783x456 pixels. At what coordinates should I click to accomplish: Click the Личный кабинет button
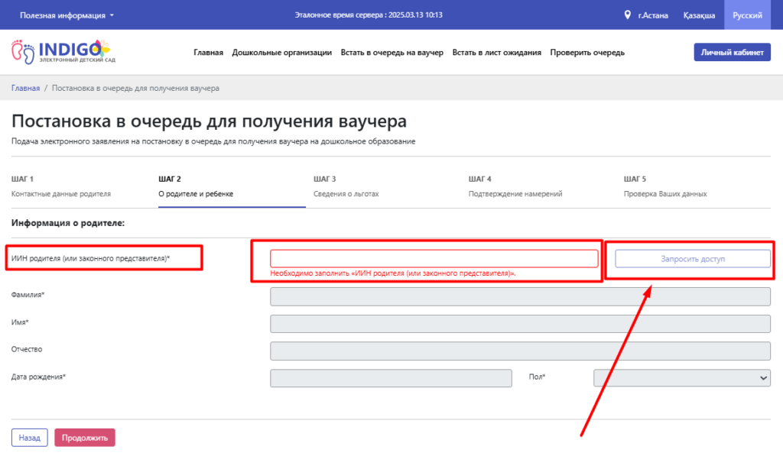(x=732, y=52)
